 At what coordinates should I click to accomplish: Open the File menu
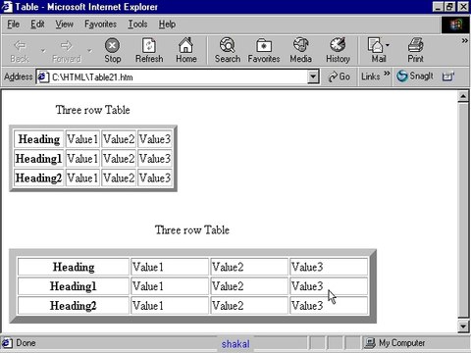click(14, 25)
